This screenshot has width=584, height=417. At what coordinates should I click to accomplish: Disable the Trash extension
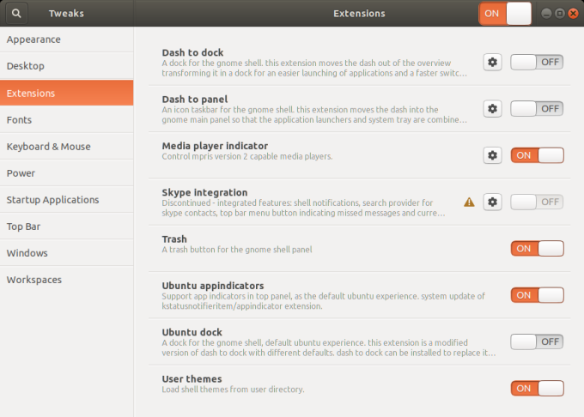pyautogui.click(x=537, y=249)
